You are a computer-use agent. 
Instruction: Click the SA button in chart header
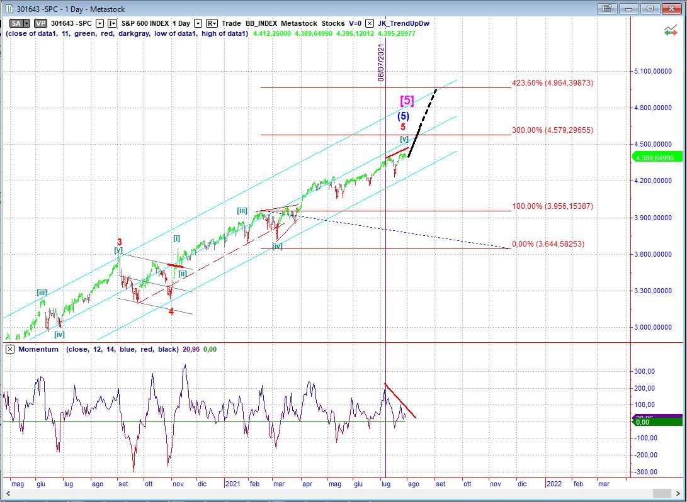(x=16, y=24)
